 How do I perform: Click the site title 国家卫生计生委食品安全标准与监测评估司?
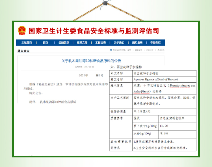tap(94, 31)
